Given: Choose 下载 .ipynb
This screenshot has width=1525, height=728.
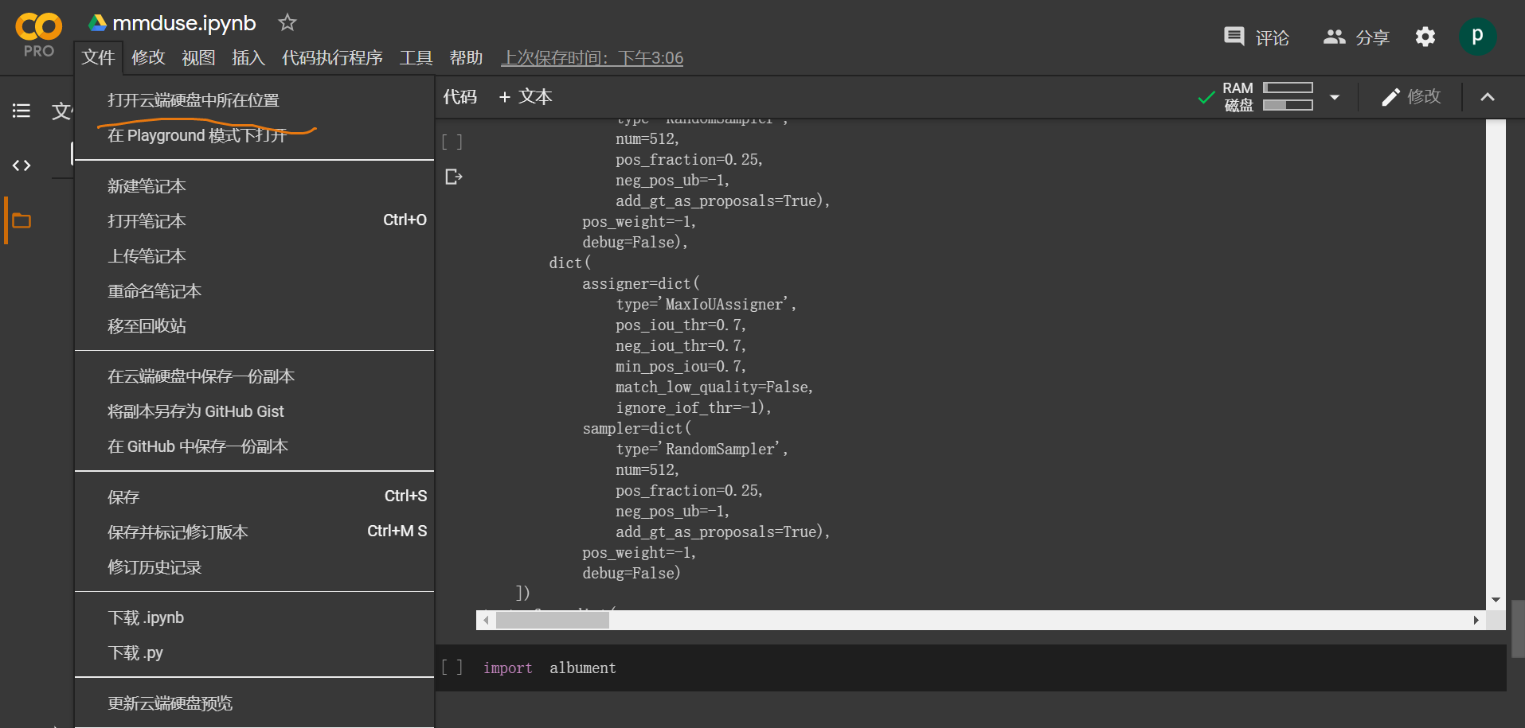Looking at the screenshot, I should [255, 617].
